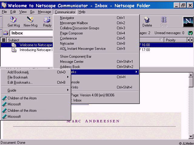Click the message pane scroll down arrow
194x145 pixels.
pos(191,136)
